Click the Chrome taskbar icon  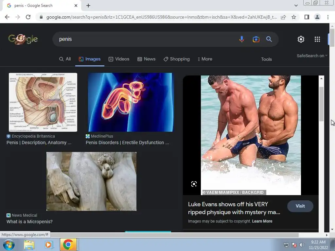click(68, 244)
